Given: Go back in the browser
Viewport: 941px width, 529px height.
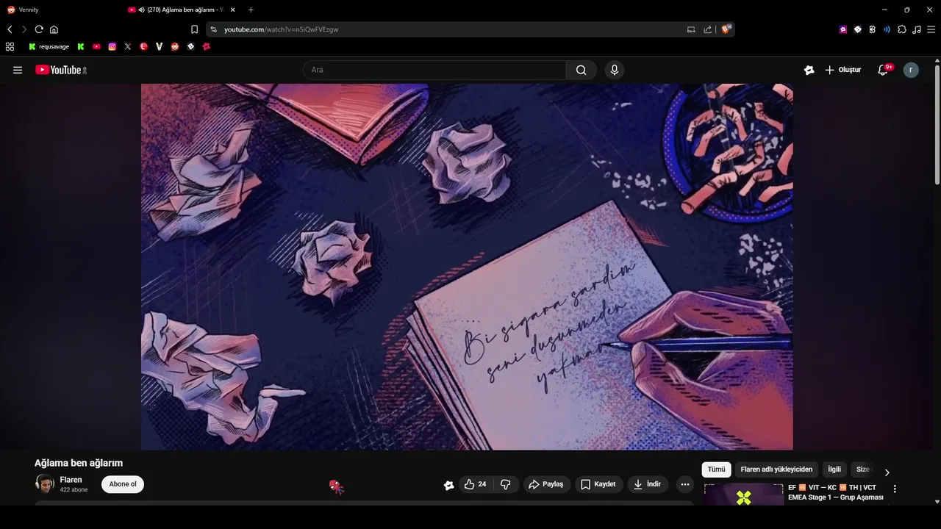Looking at the screenshot, I should coord(10,29).
